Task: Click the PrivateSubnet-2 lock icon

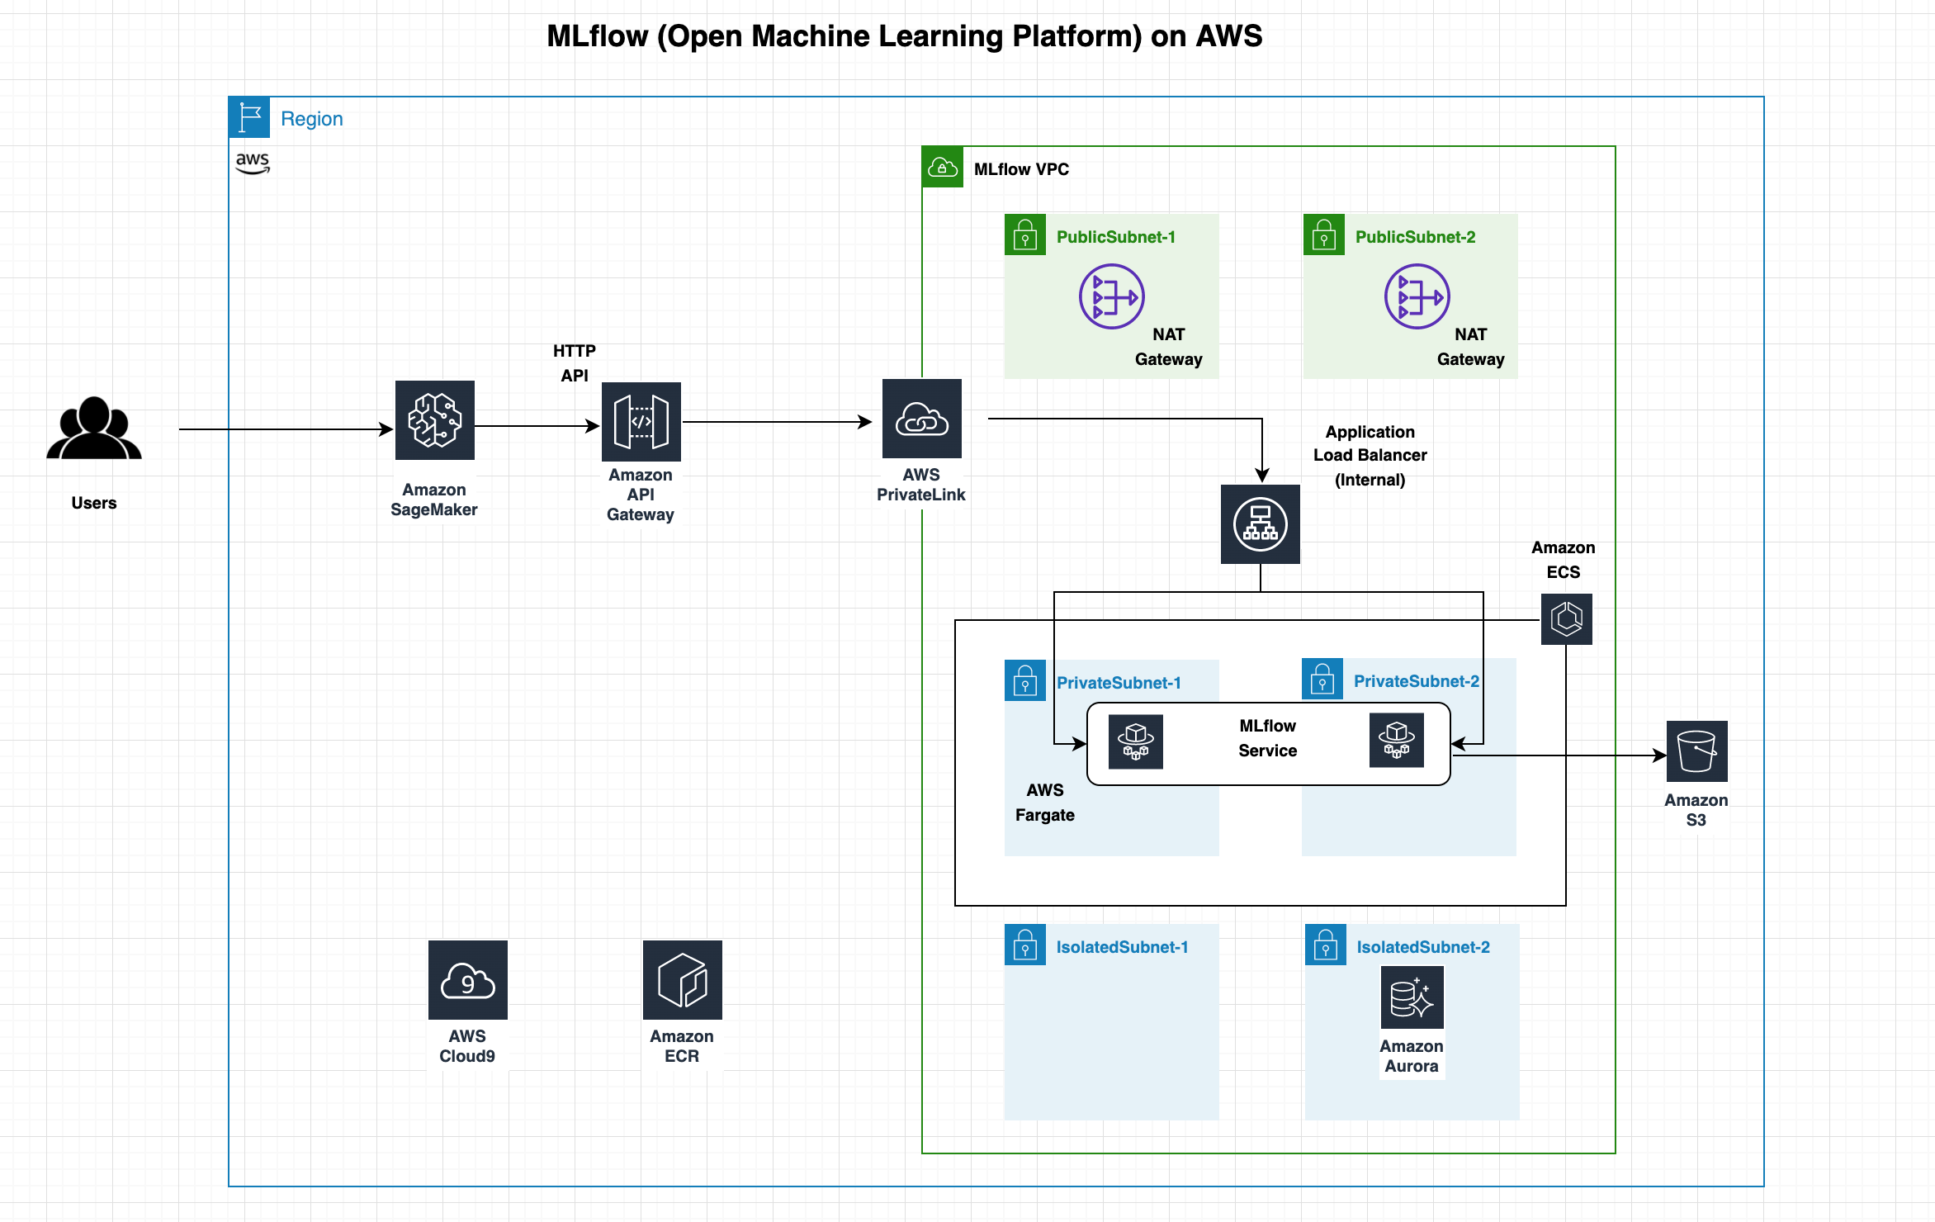Action: pyautogui.click(x=1322, y=679)
